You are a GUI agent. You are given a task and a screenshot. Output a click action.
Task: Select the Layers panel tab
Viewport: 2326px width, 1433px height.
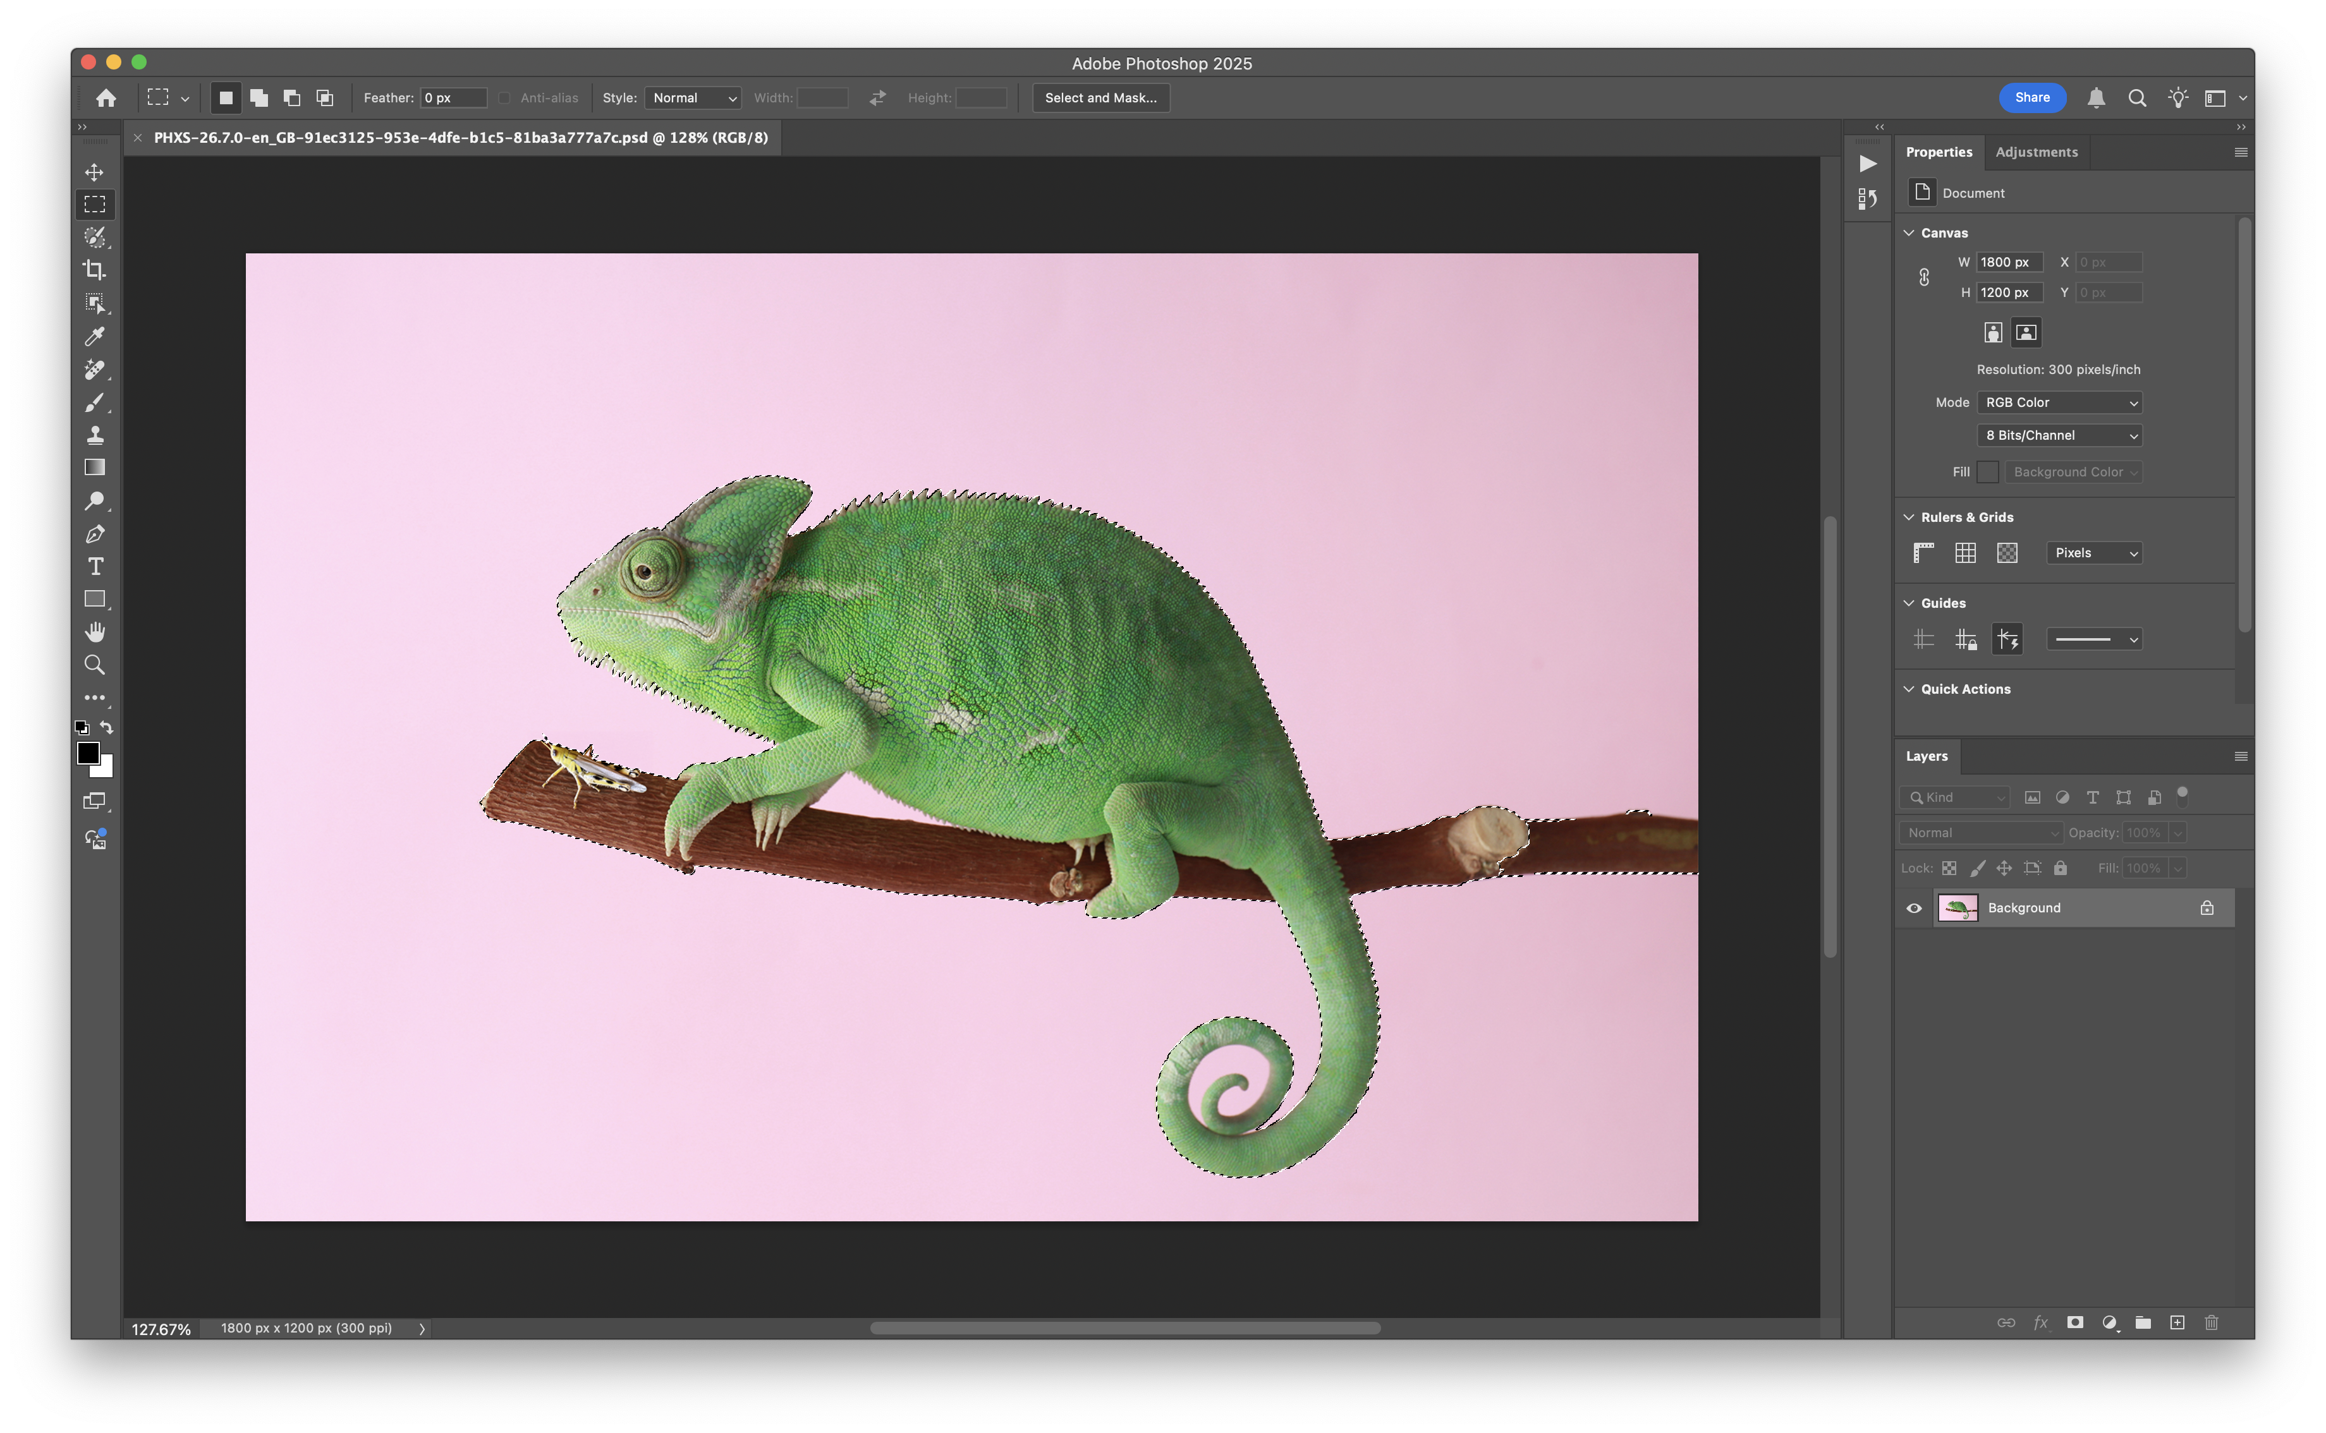[x=1926, y=756]
